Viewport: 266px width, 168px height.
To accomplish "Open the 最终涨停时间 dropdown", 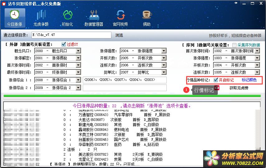I will (78, 72).
